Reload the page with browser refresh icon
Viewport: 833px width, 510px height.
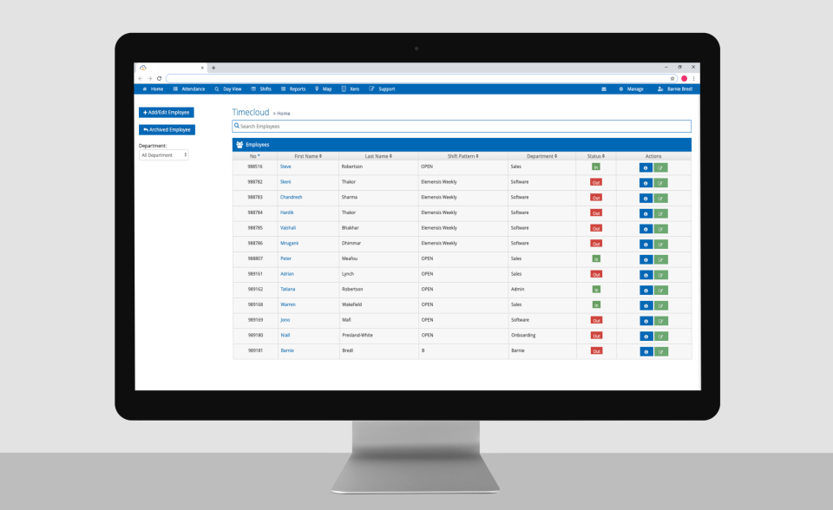coord(159,79)
